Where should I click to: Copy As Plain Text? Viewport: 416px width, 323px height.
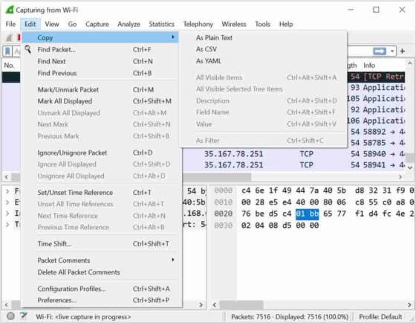[214, 38]
